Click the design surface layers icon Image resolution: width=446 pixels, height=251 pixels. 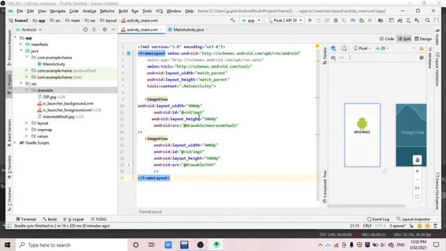(333, 48)
